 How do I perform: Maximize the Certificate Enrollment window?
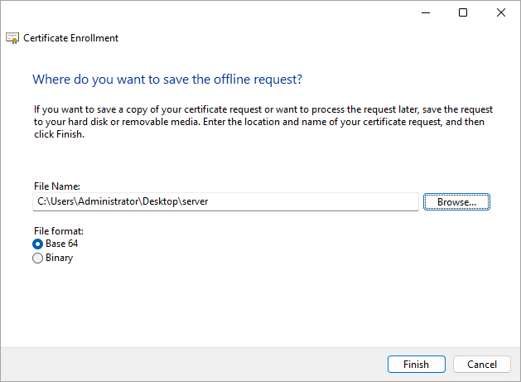pos(463,12)
